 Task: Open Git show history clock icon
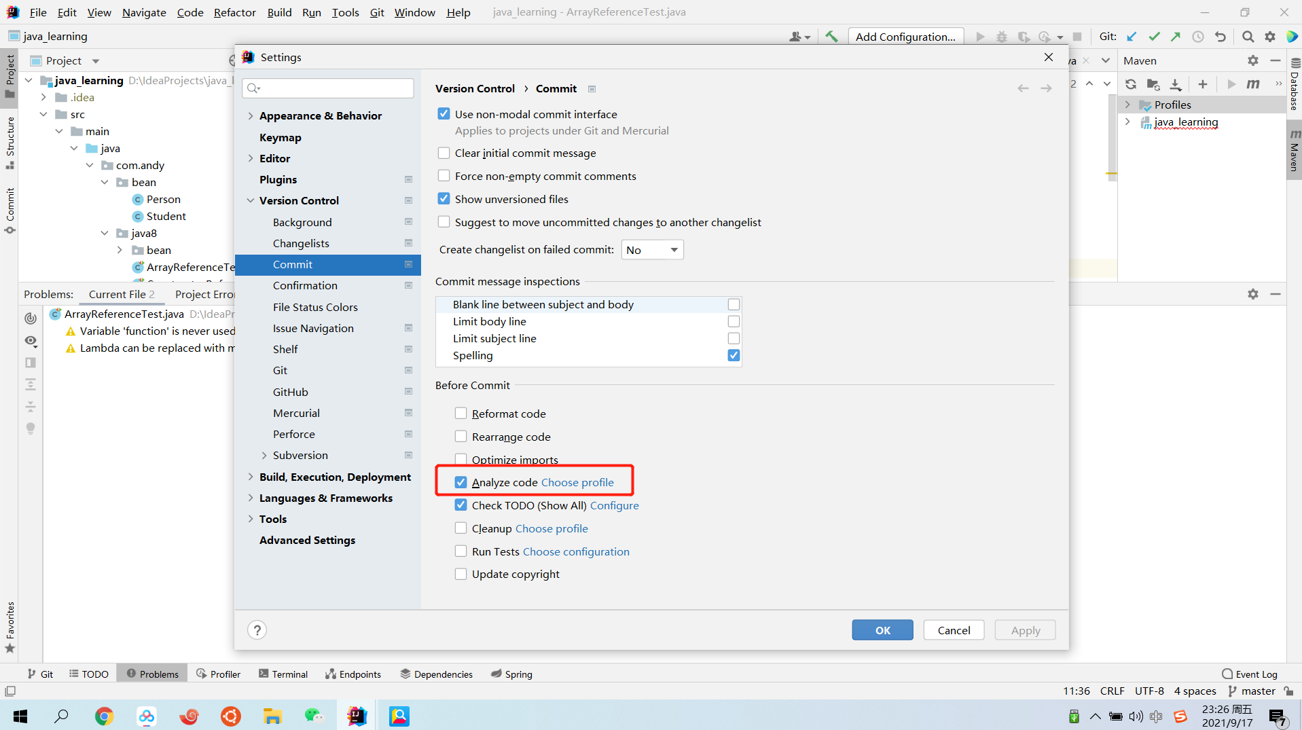coord(1198,37)
